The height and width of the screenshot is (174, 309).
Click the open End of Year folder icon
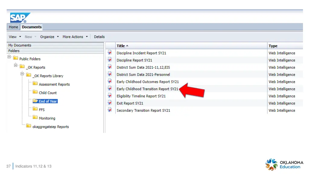point(35,101)
